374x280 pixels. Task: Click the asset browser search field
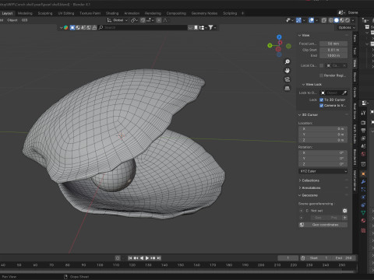tap(143, 27)
